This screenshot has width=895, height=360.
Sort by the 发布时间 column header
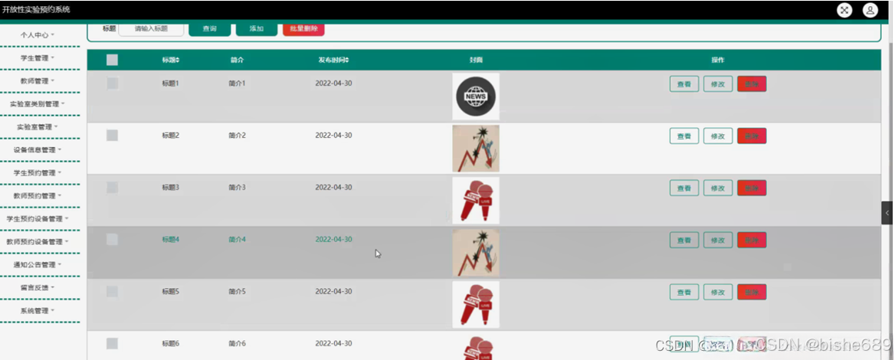pyautogui.click(x=334, y=60)
